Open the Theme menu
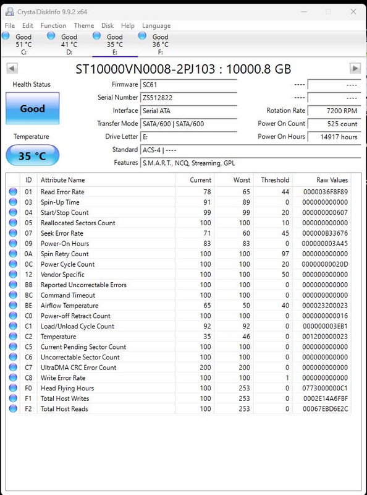Image resolution: width=367 pixels, height=495 pixels. [84, 25]
